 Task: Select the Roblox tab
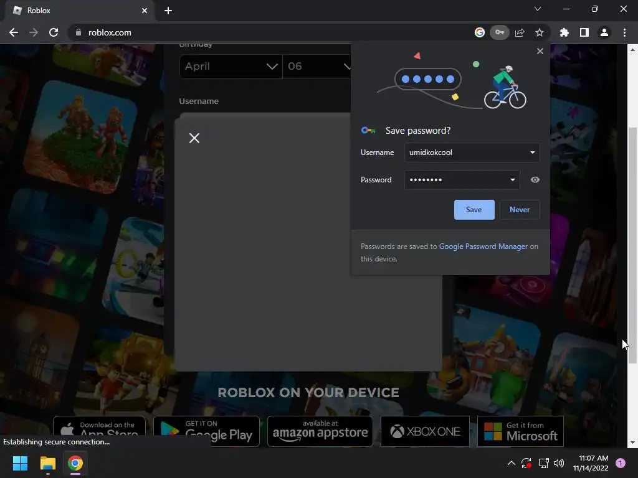(x=79, y=11)
